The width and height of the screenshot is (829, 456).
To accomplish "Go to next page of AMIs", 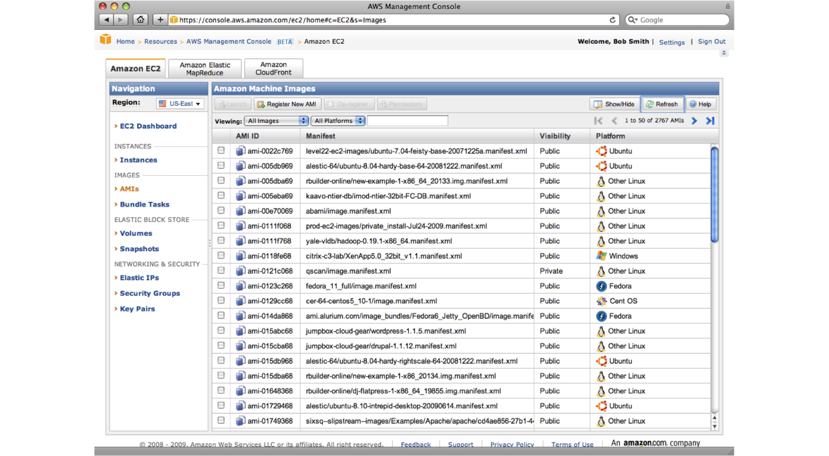I will pos(694,121).
